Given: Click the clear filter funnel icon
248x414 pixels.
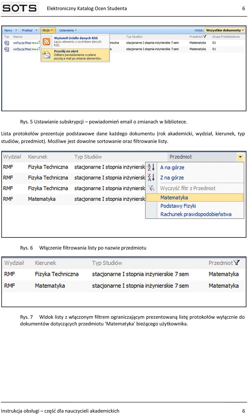Looking at the screenshot, I should tap(151, 188).
